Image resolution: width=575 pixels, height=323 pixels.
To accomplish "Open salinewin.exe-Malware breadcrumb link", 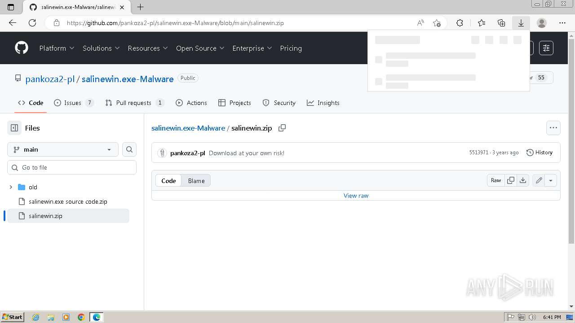I will click(x=188, y=128).
